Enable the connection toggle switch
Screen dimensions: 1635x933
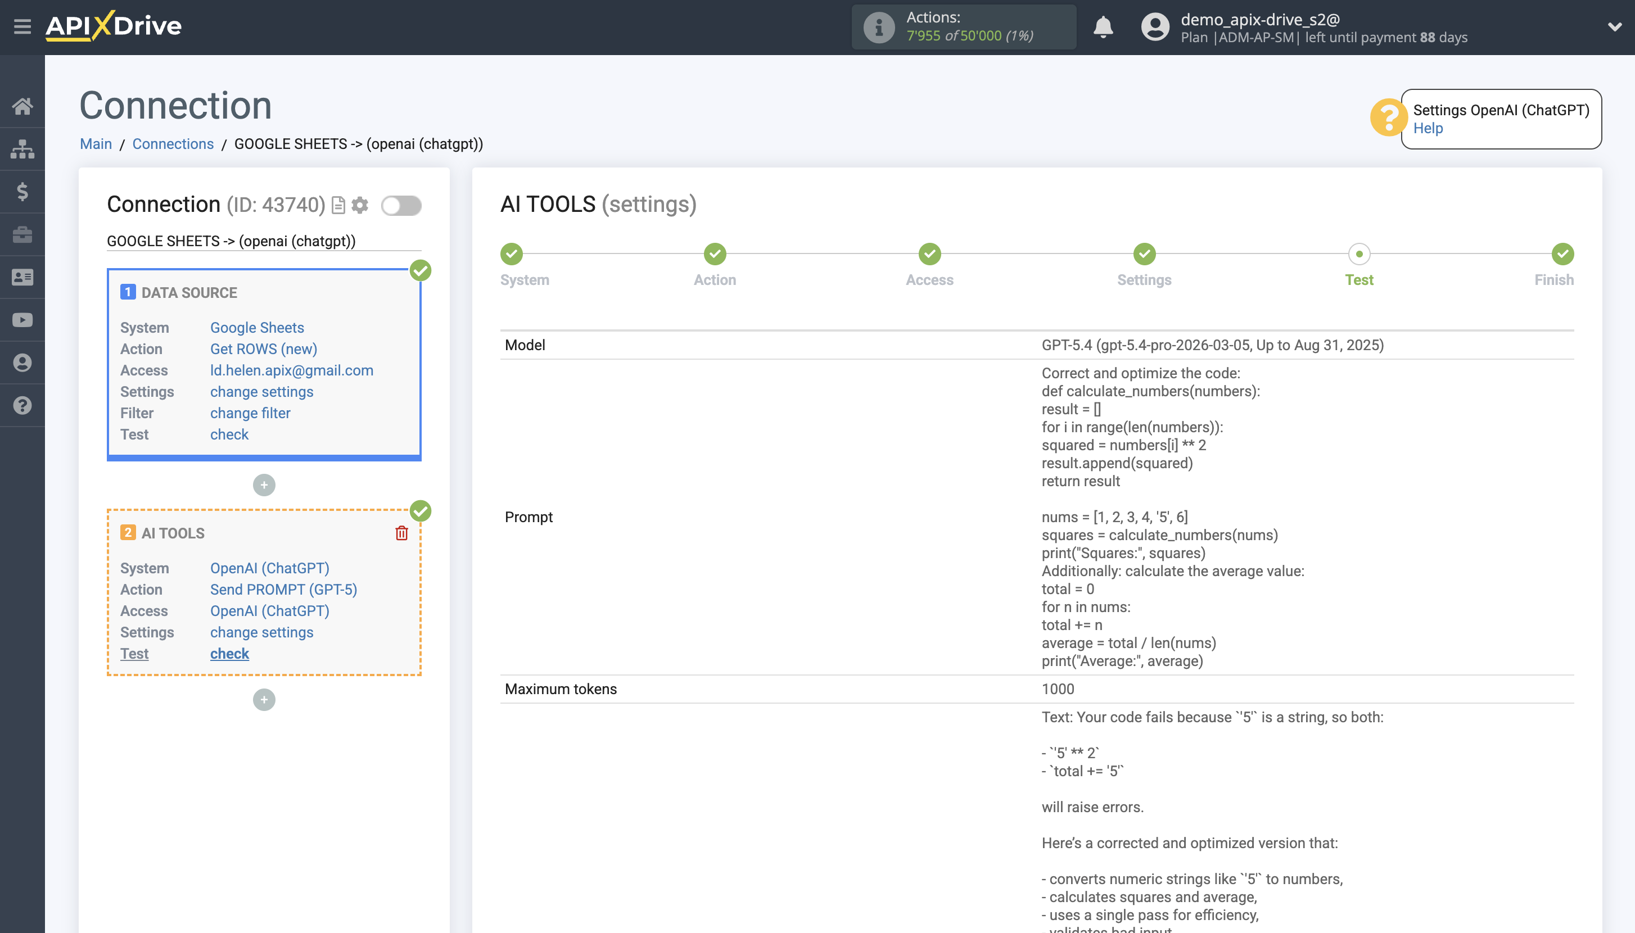tap(401, 206)
